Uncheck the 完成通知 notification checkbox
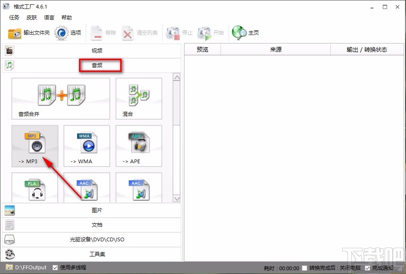This screenshot has height=274, width=406. click(x=367, y=267)
